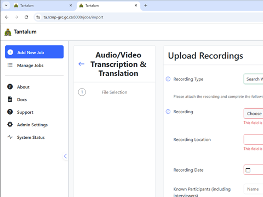263x197 pixels.
Task: Open a new browser tab
Action: click(146, 5)
